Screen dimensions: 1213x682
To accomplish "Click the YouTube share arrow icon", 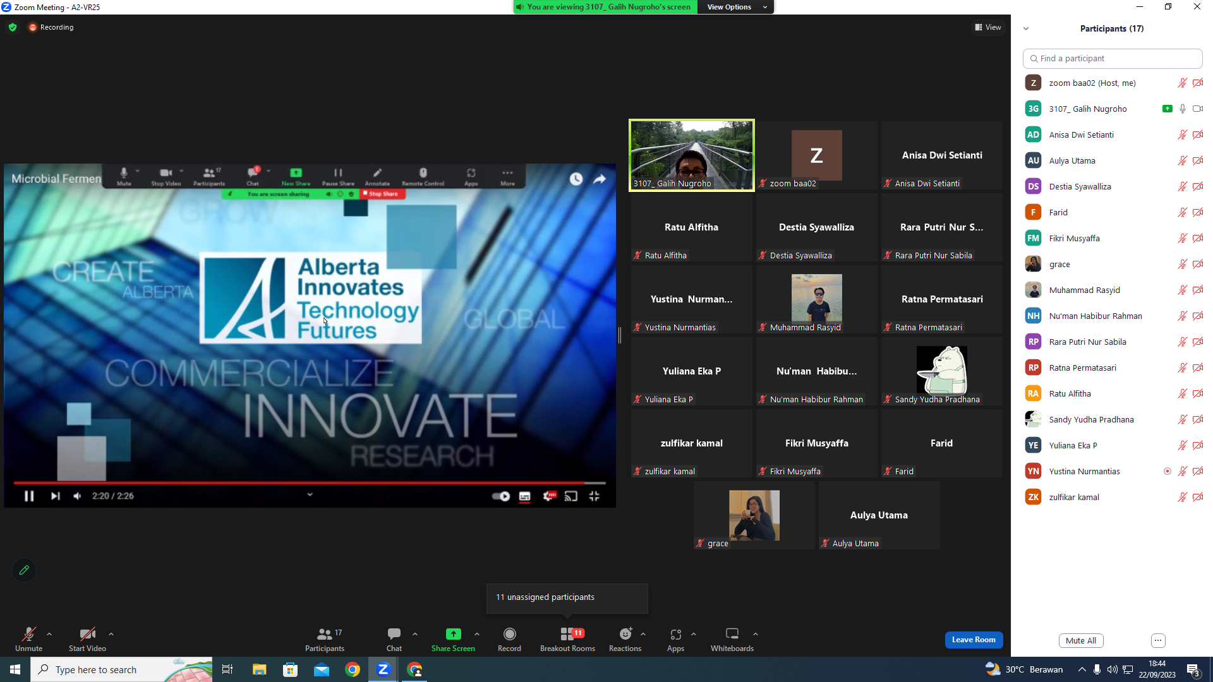I will click(600, 179).
